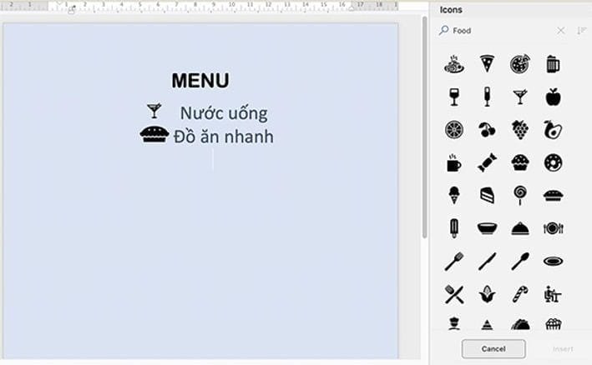
Task: Pick the person dining at table icon
Action: coord(553,294)
